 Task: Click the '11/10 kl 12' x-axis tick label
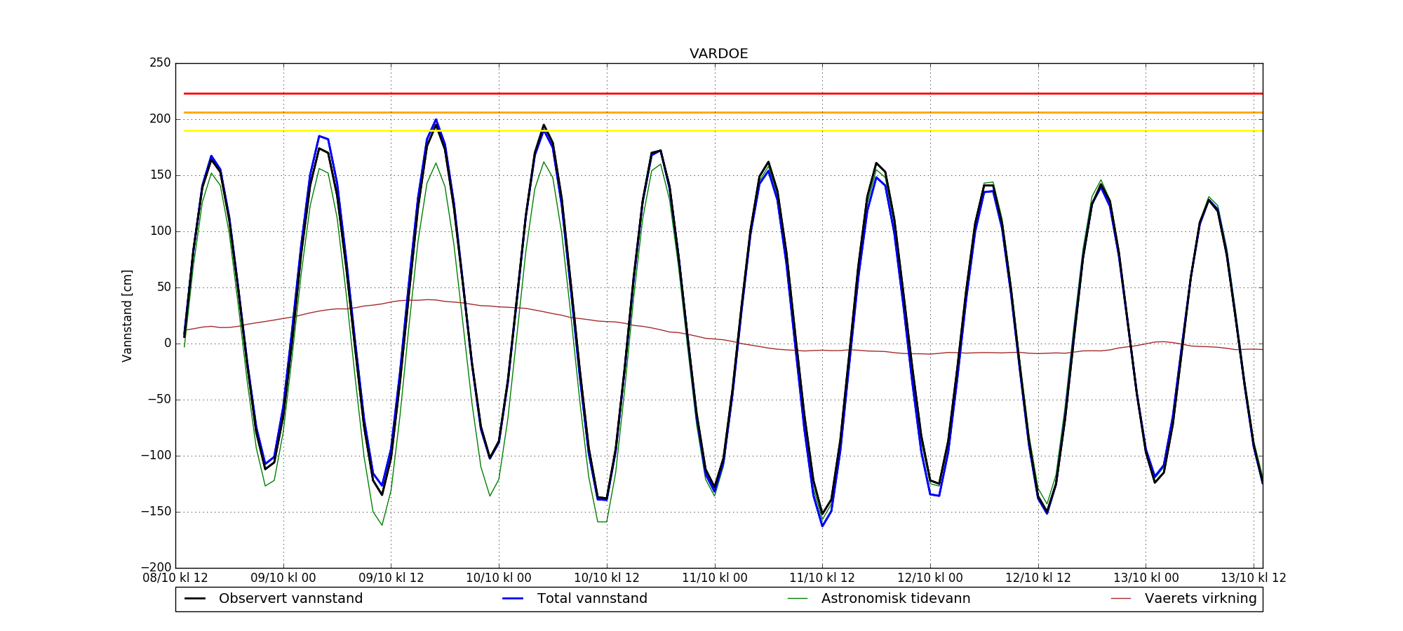pyautogui.click(x=822, y=578)
